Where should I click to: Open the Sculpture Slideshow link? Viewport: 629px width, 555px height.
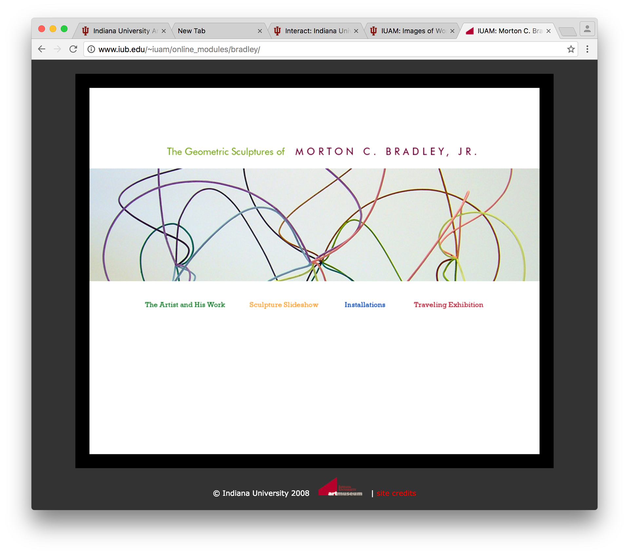click(283, 305)
